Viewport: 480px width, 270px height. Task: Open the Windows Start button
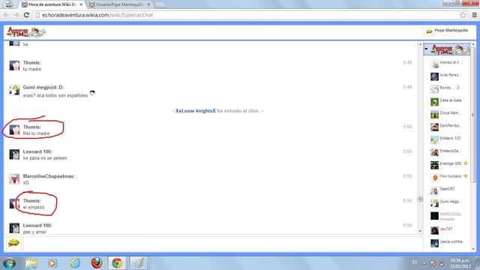[x=9, y=263]
